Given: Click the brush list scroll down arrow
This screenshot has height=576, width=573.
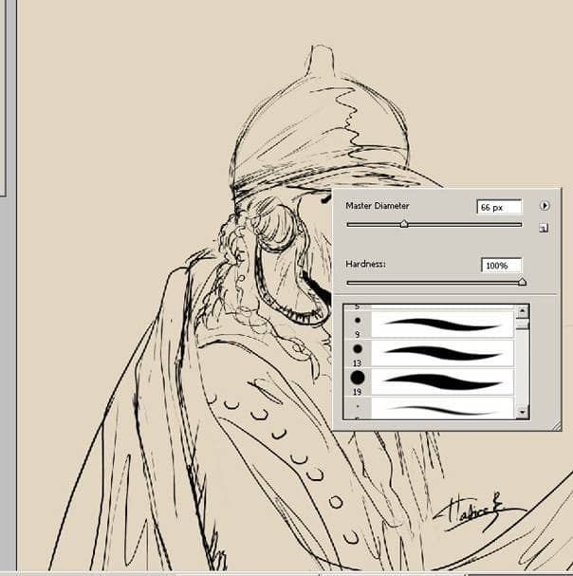Looking at the screenshot, I should point(522,412).
